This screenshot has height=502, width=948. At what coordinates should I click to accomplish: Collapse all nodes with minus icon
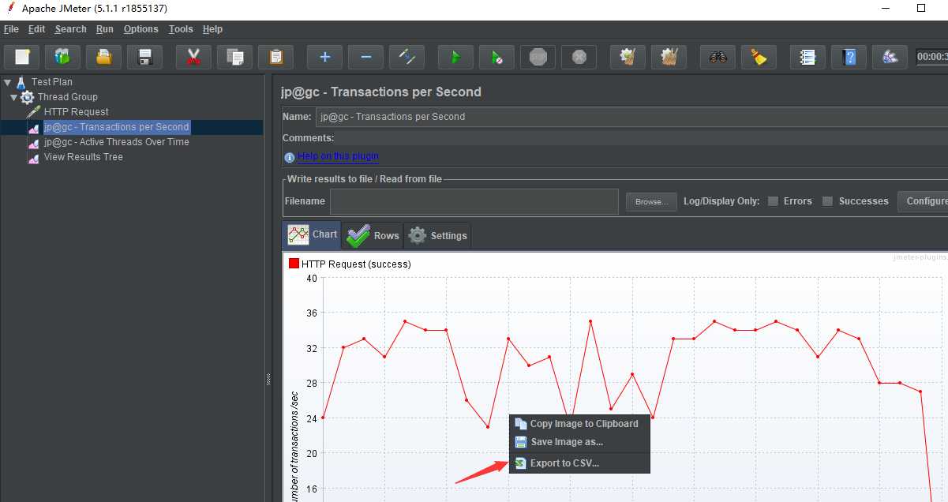[365, 57]
